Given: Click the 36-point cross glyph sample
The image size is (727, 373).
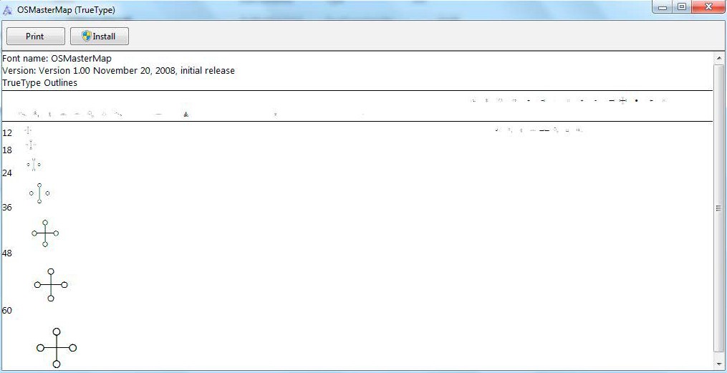Looking at the screenshot, I should point(39,193).
